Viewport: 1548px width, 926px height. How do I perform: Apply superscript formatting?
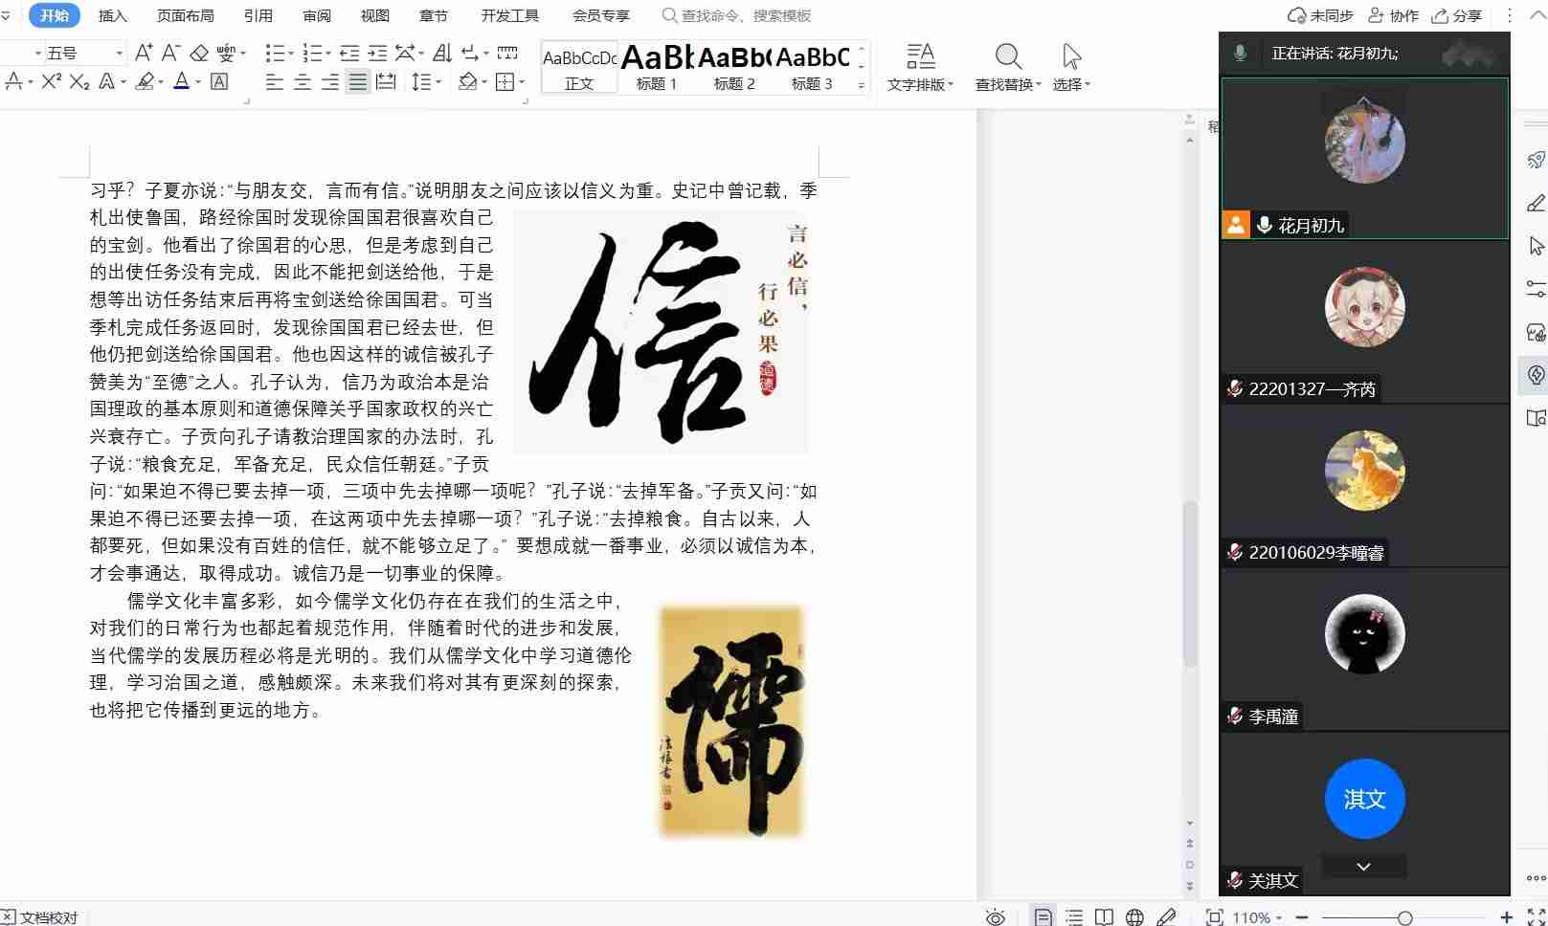pyautogui.click(x=51, y=81)
